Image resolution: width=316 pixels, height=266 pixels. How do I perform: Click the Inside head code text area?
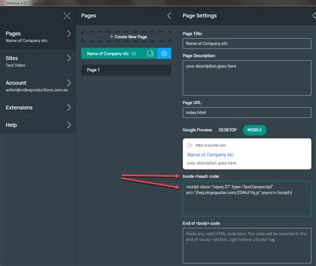247,199
